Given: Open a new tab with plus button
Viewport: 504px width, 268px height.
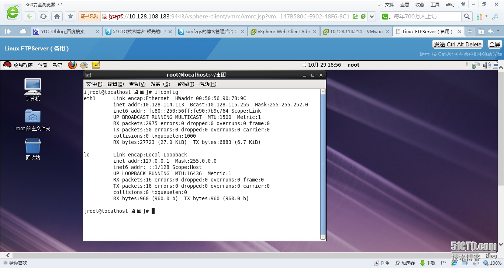Looking at the screenshot, I should (x=470, y=32).
